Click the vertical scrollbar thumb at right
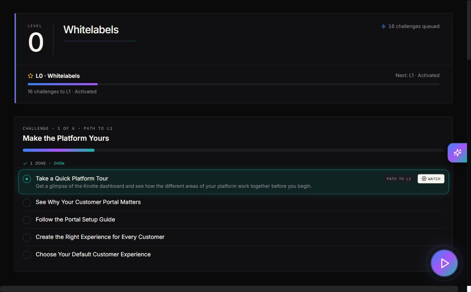The height and width of the screenshot is (292, 471). (x=469, y=30)
